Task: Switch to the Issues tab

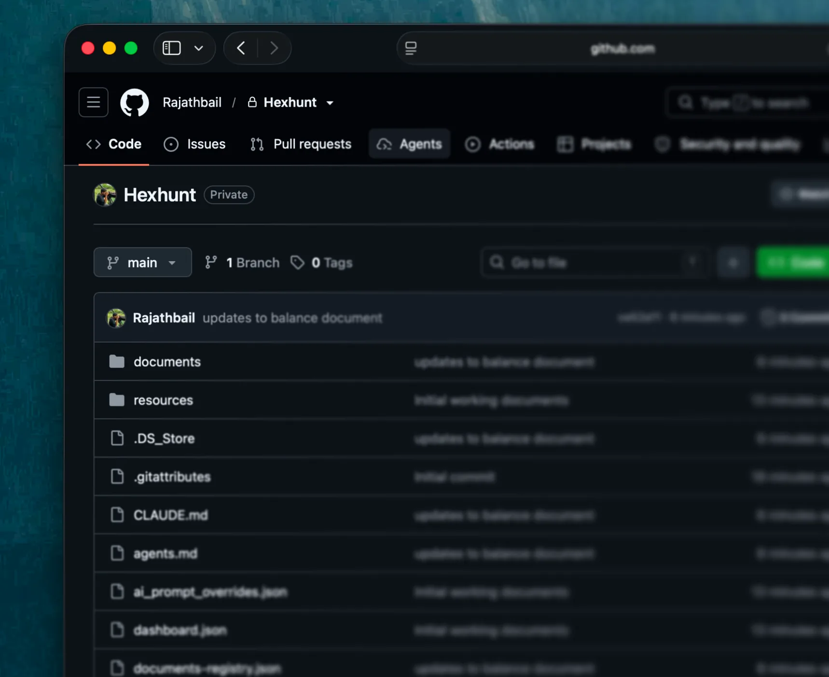Action: 194,144
